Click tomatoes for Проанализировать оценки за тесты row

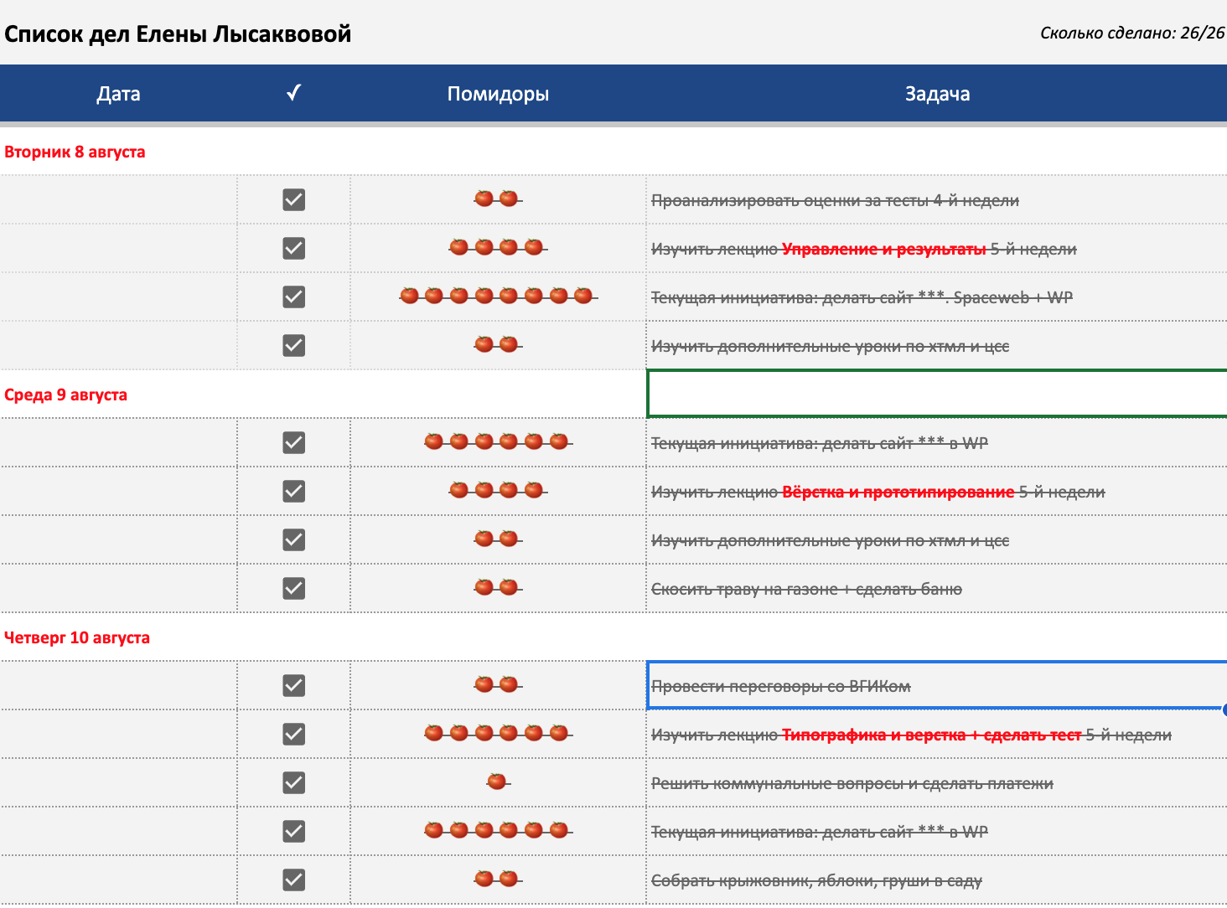[x=497, y=199]
